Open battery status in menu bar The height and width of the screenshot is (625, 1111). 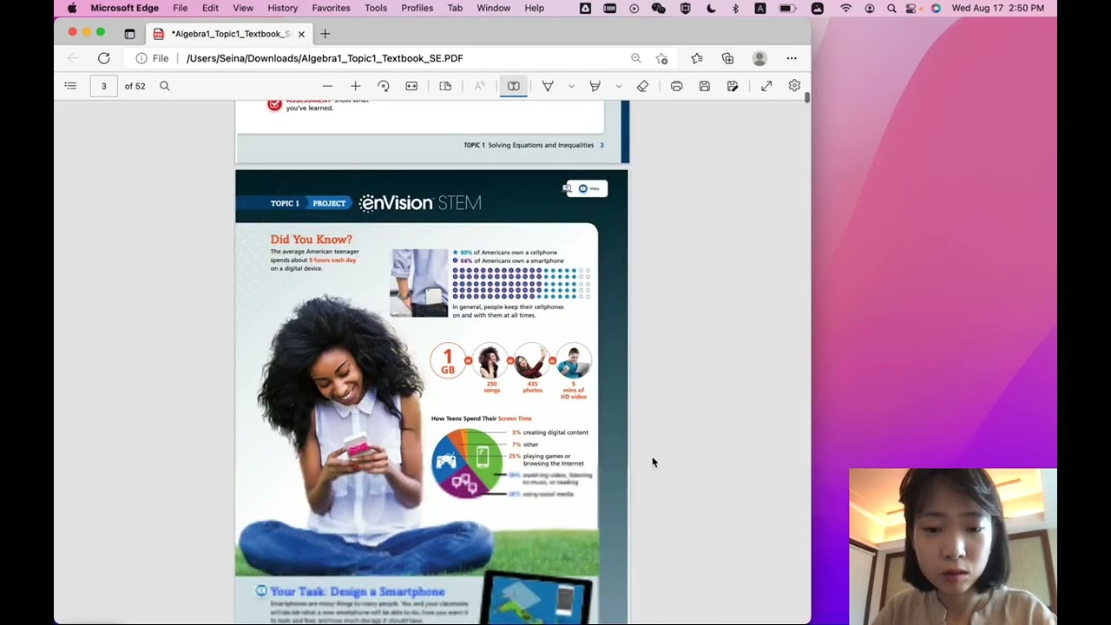(788, 8)
